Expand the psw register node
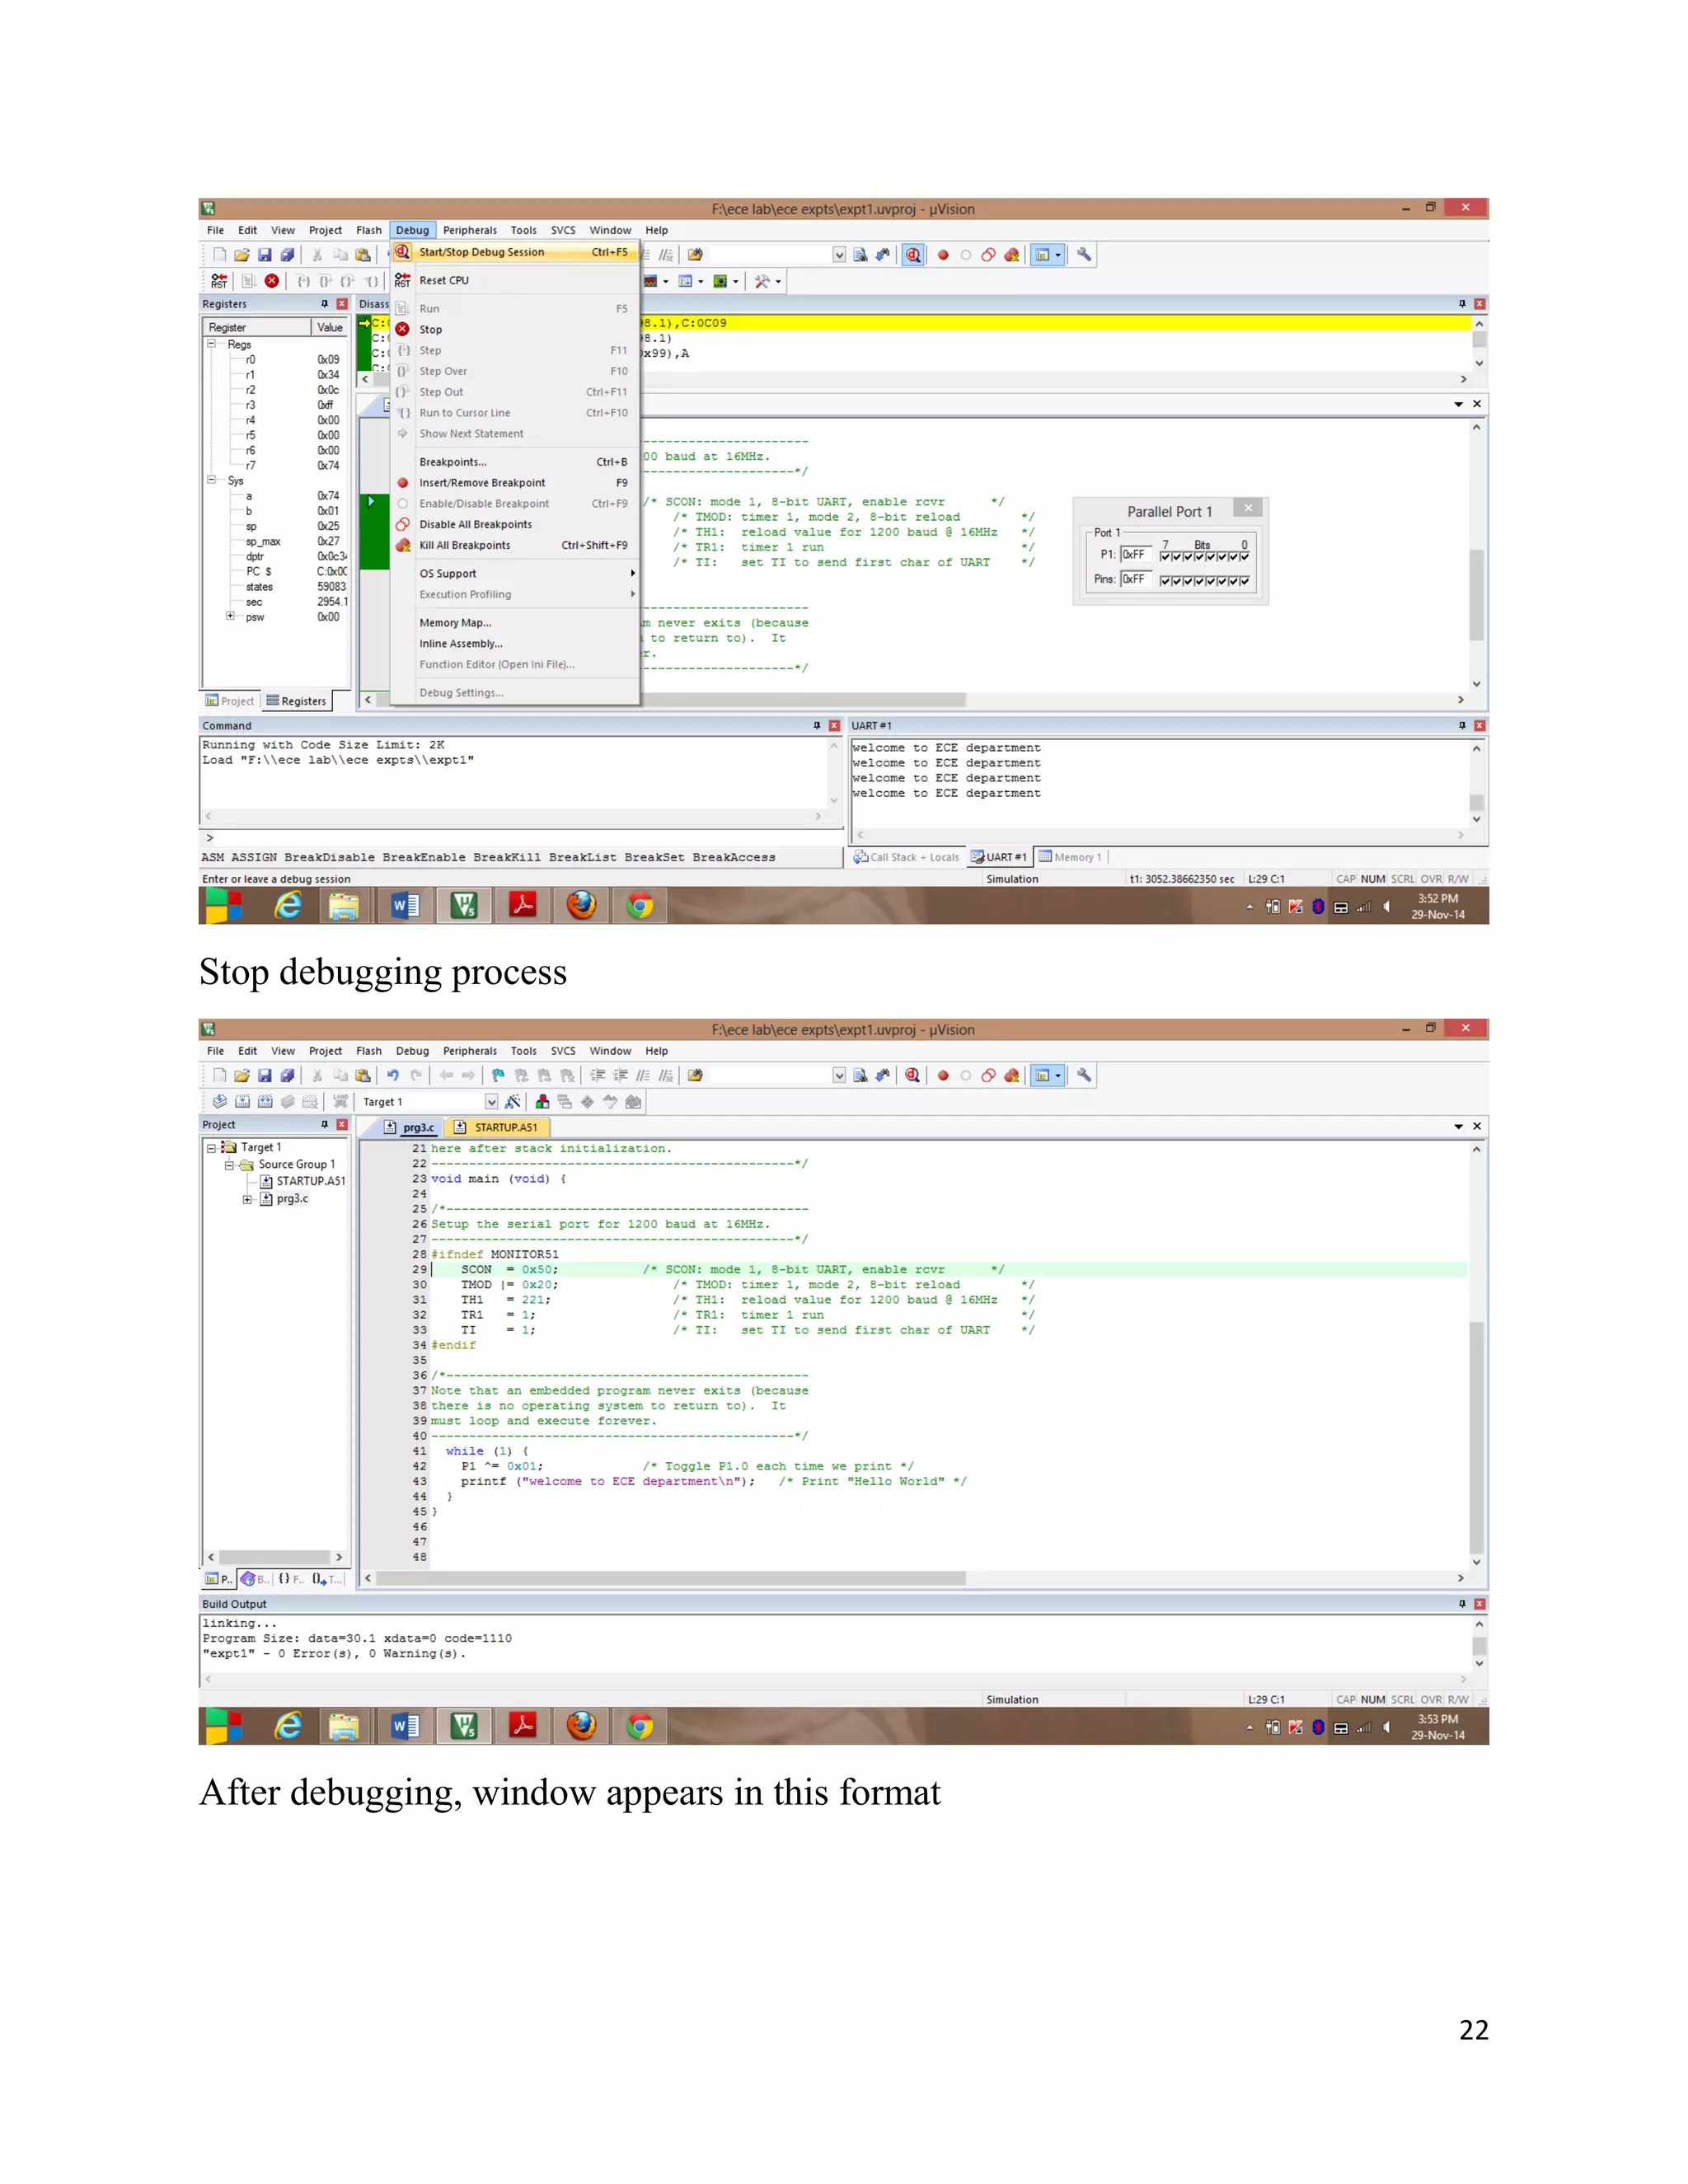1688x2184 pixels. tap(230, 616)
